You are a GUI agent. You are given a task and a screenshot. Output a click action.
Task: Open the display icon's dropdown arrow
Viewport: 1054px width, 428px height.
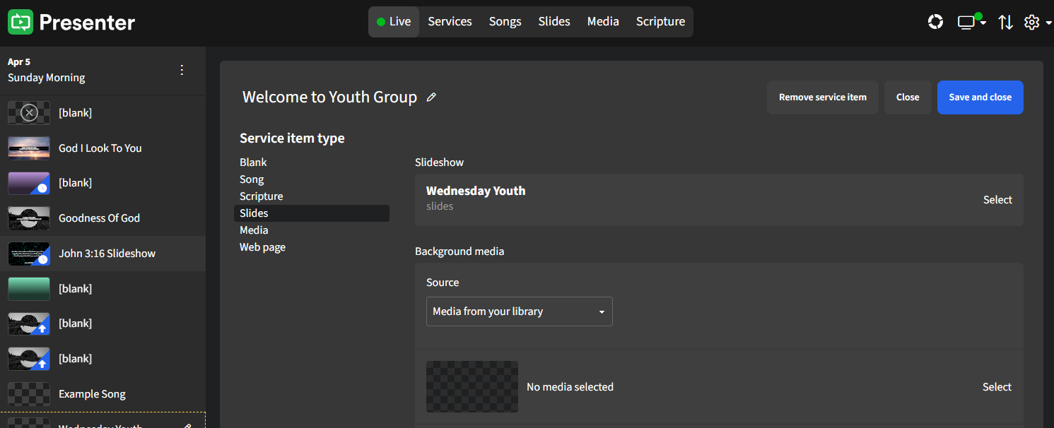point(983,24)
